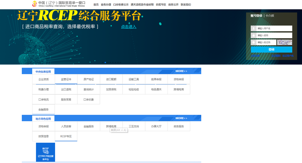Open 跨境电商 under 中央标准应用
The width and height of the screenshot is (302, 163).
[179, 89]
